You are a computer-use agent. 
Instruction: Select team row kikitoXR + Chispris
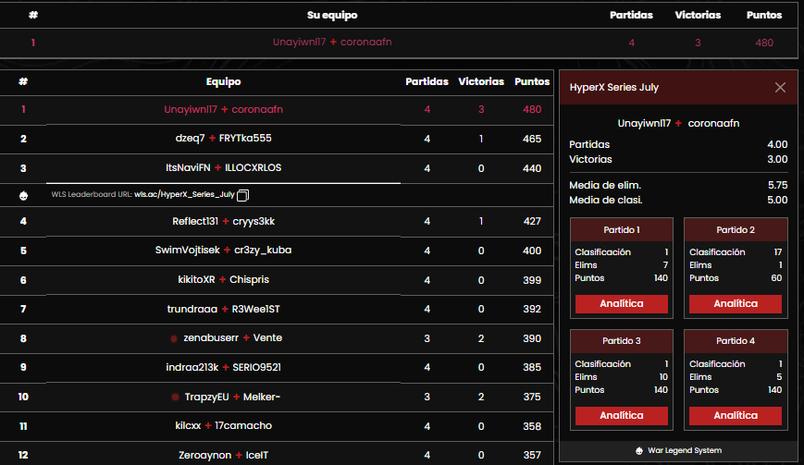coord(277,280)
